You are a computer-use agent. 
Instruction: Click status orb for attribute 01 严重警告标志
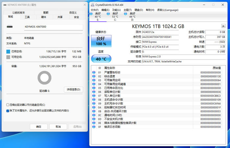94,72
